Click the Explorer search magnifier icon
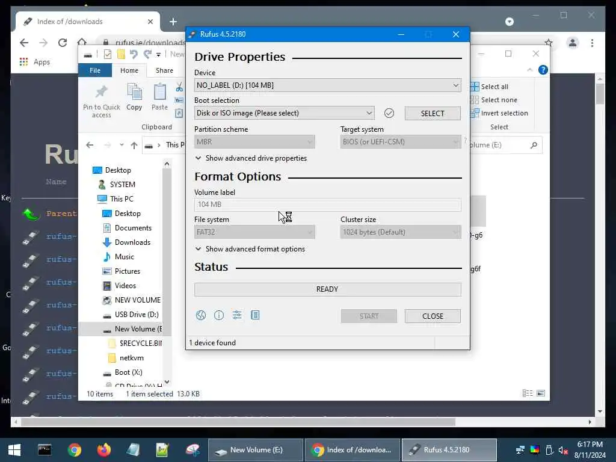Image resolution: width=616 pixels, height=462 pixels. 534,145
